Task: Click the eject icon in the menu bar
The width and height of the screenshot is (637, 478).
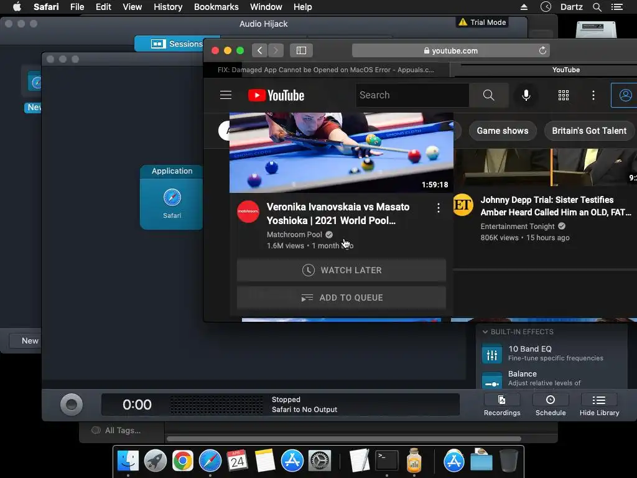Action: click(x=524, y=7)
